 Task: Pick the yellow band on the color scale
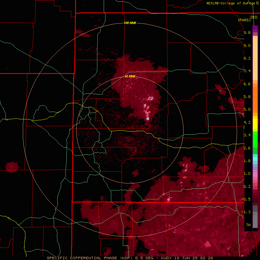coord(255,124)
